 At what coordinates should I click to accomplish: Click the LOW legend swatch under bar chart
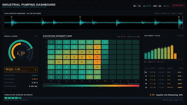(145, 62)
